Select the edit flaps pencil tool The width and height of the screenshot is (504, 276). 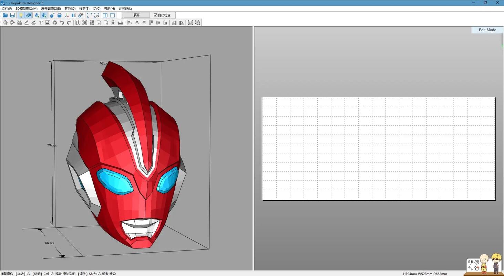click(x=26, y=23)
